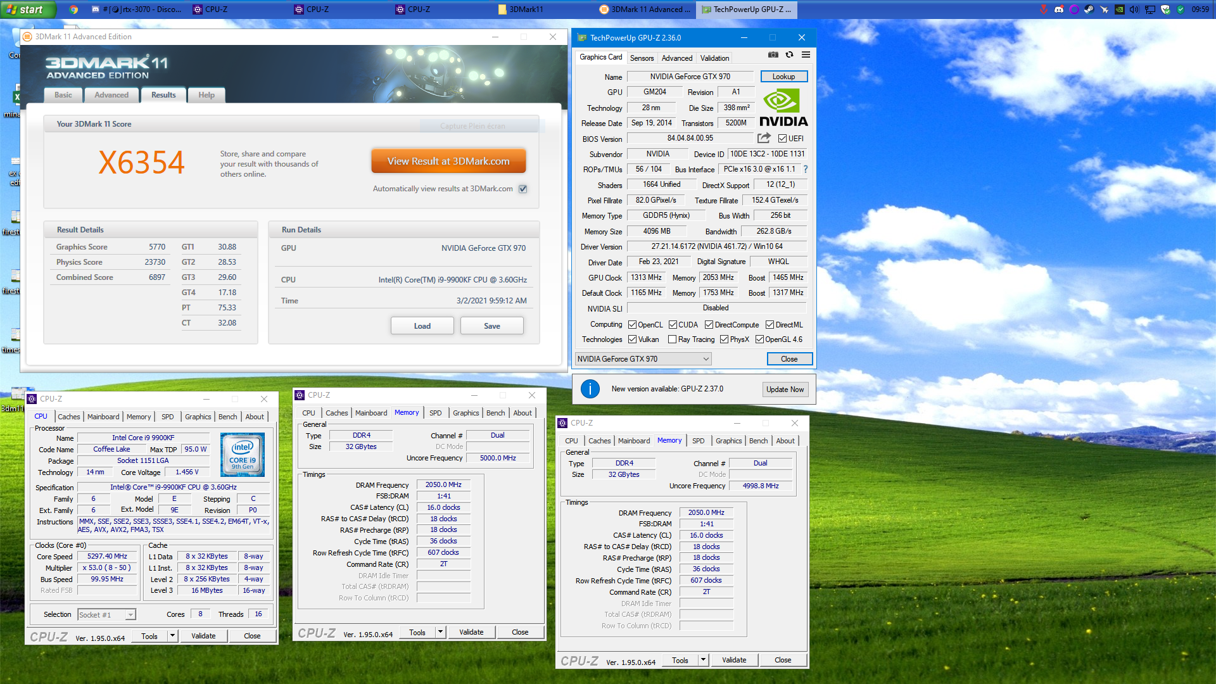
Task: Click the Steam tray icon
Action: [x=1089, y=9]
